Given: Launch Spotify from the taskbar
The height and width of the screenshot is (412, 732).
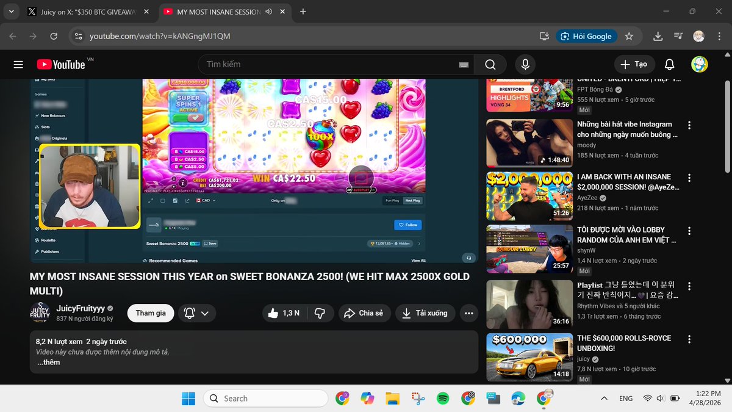Looking at the screenshot, I should pos(443,399).
